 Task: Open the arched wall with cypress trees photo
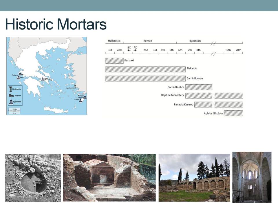(x=194, y=178)
